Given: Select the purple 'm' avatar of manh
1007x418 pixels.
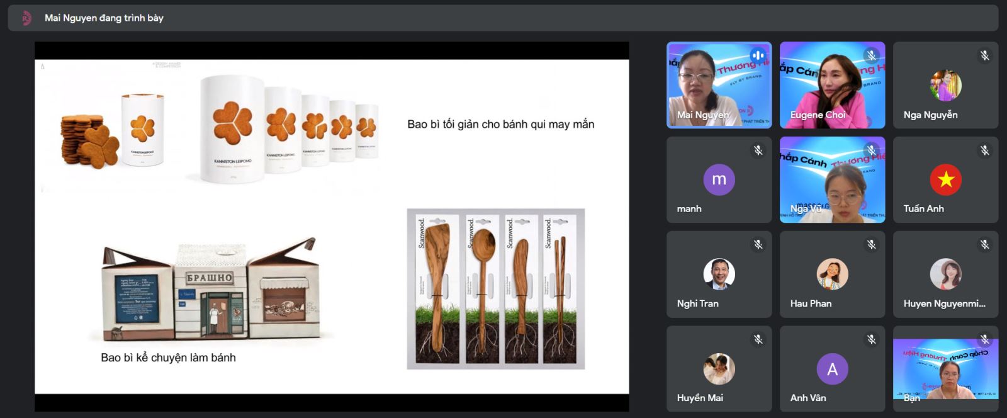Looking at the screenshot, I should coord(719,179).
